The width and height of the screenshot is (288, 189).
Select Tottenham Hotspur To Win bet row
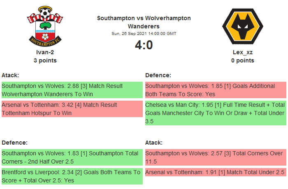tap(72, 109)
